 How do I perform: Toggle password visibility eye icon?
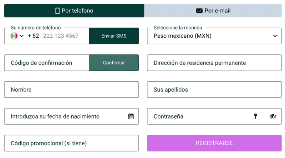coord(273,116)
